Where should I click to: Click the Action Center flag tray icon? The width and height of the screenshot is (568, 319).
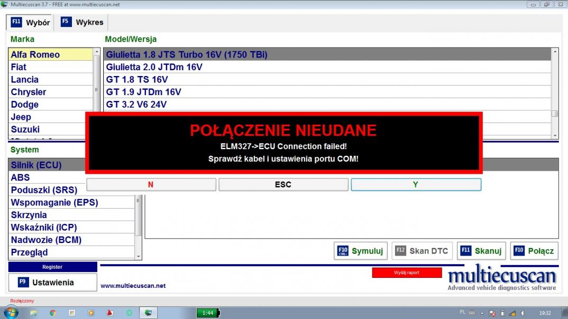click(x=492, y=313)
